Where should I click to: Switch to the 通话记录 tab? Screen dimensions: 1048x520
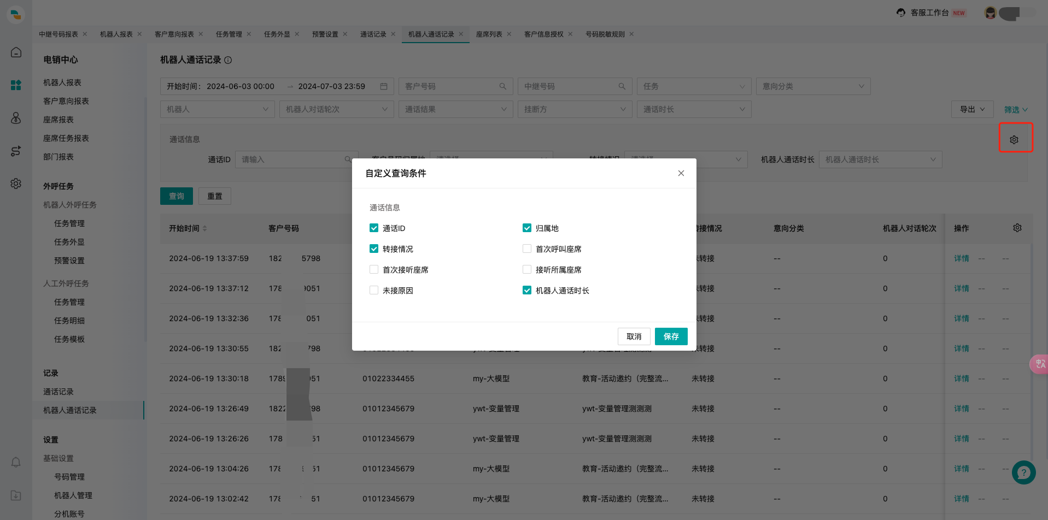tap(373, 34)
